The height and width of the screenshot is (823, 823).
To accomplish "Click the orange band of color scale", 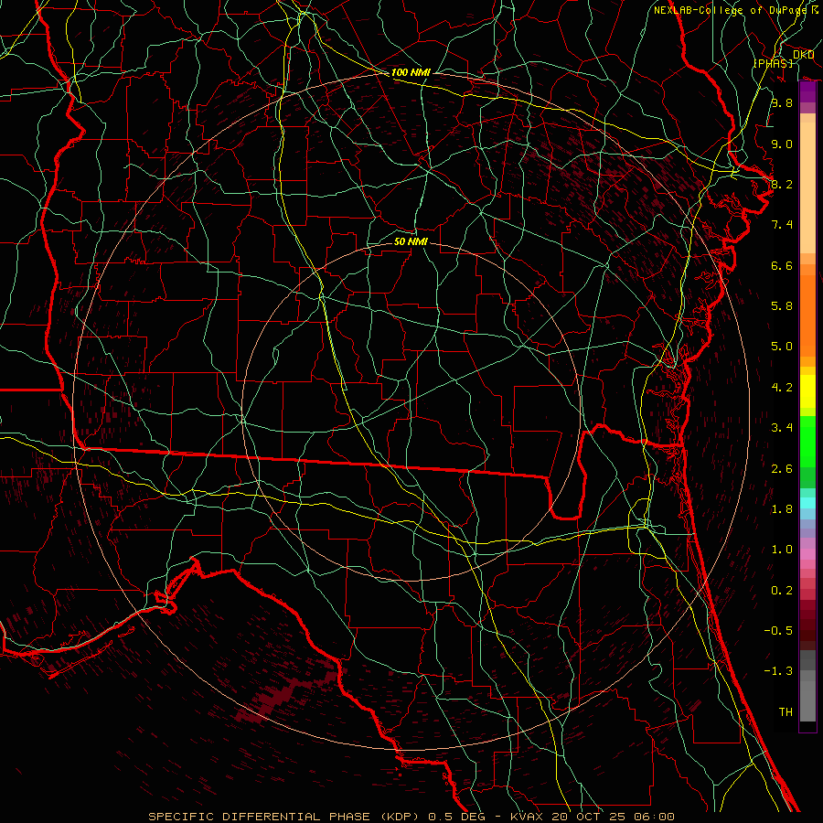I will tap(807, 315).
